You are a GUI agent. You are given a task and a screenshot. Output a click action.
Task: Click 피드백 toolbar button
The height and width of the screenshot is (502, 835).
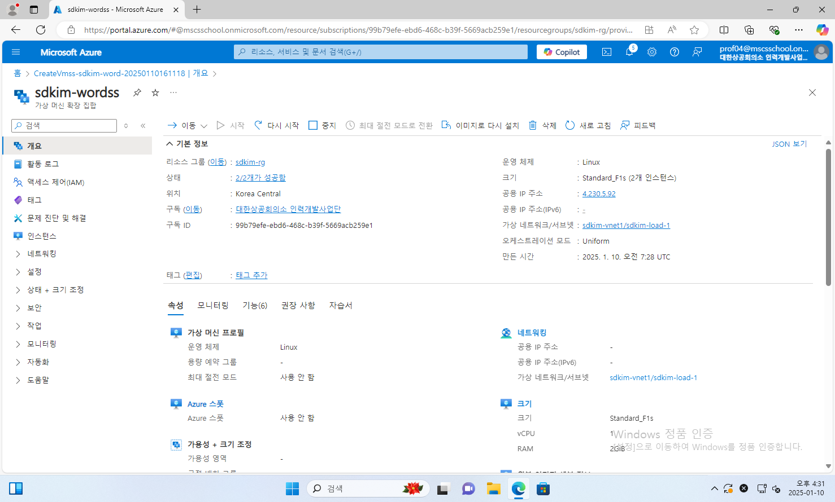[638, 126]
